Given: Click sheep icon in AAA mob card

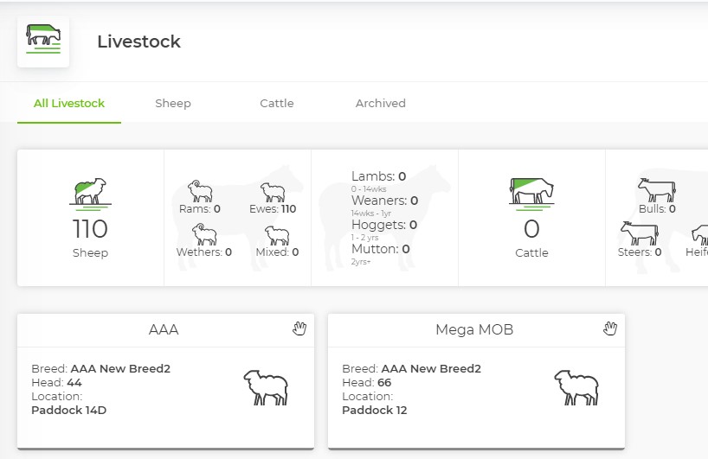Looking at the screenshot, I should point(265,387).
